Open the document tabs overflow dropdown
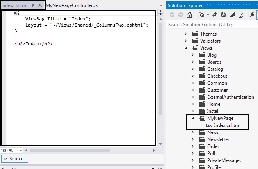Viewport: 258px width, 169px height. (161, 5)
